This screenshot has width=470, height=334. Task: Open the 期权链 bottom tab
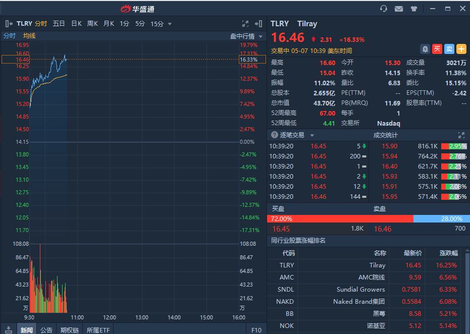(x=70, y=330)
